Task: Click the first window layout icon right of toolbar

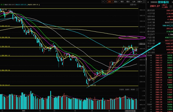Action: point(142,1)
